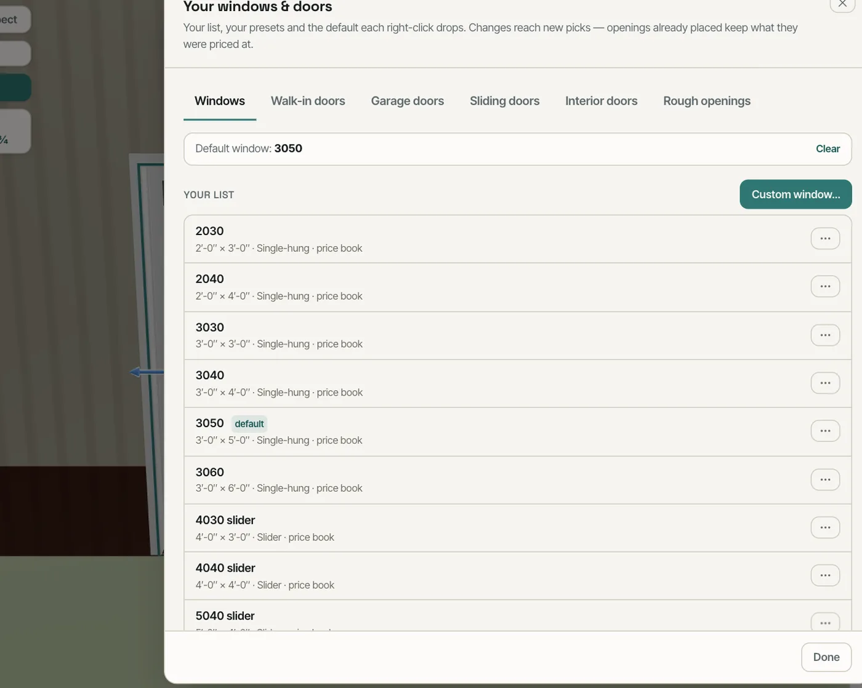Image resolution: width=862 pixels, height=688 pixels.
Task: Show the Rough openings tab
Action: pos(707,101)
